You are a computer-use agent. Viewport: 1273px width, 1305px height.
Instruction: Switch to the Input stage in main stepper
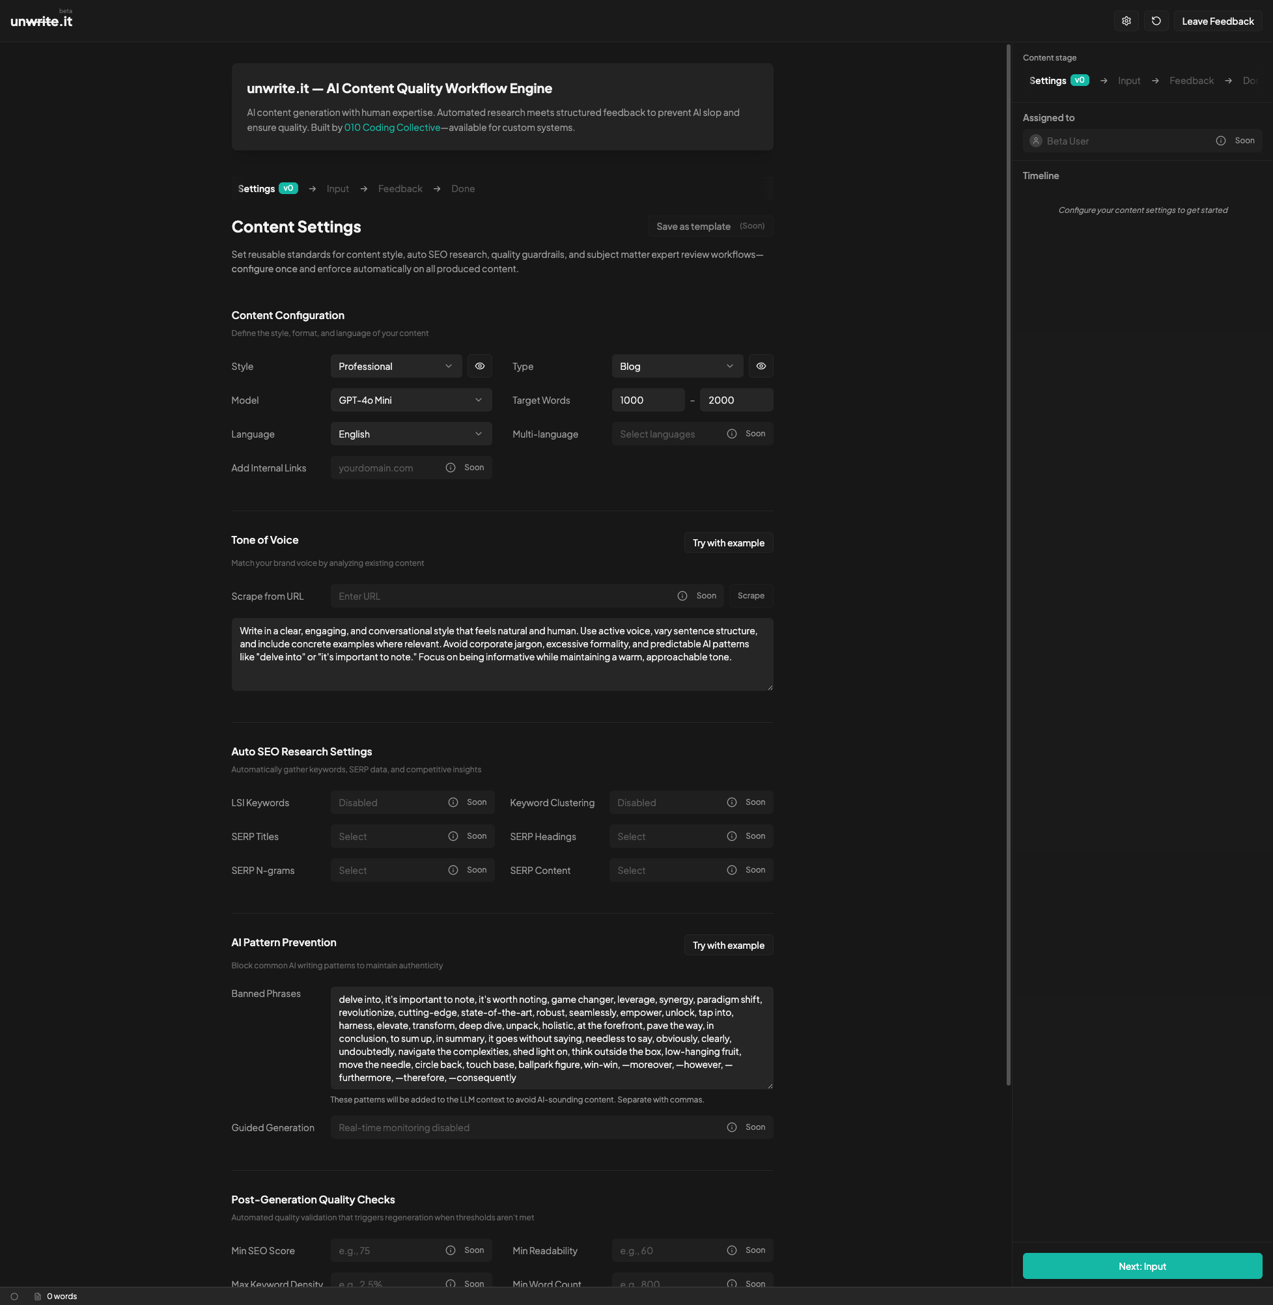click(x=338, y=189)
